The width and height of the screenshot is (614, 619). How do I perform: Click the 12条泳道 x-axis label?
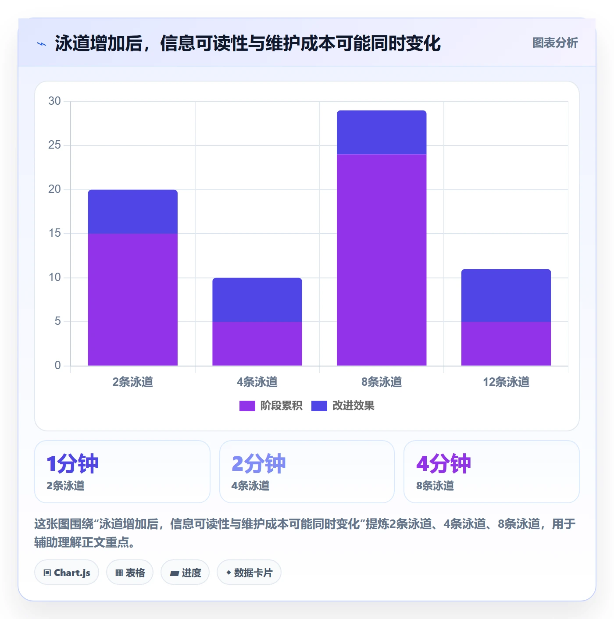(506, 382)
